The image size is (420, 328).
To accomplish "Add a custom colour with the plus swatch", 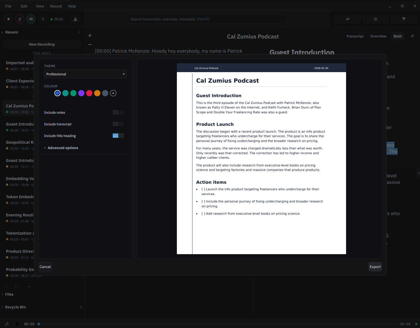I will 113,93.
